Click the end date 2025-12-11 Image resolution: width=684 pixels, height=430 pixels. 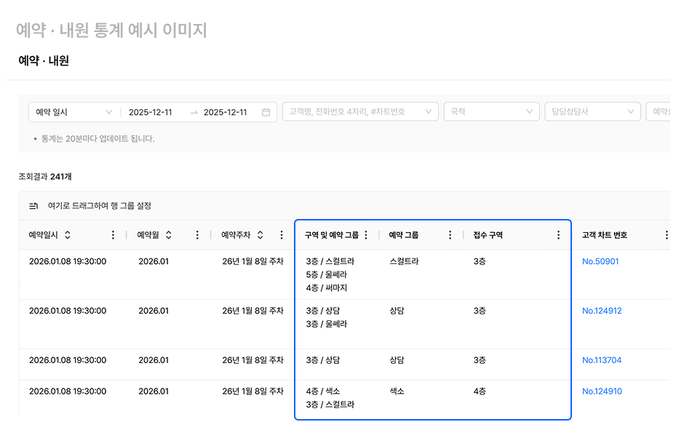tap(225, 113)
